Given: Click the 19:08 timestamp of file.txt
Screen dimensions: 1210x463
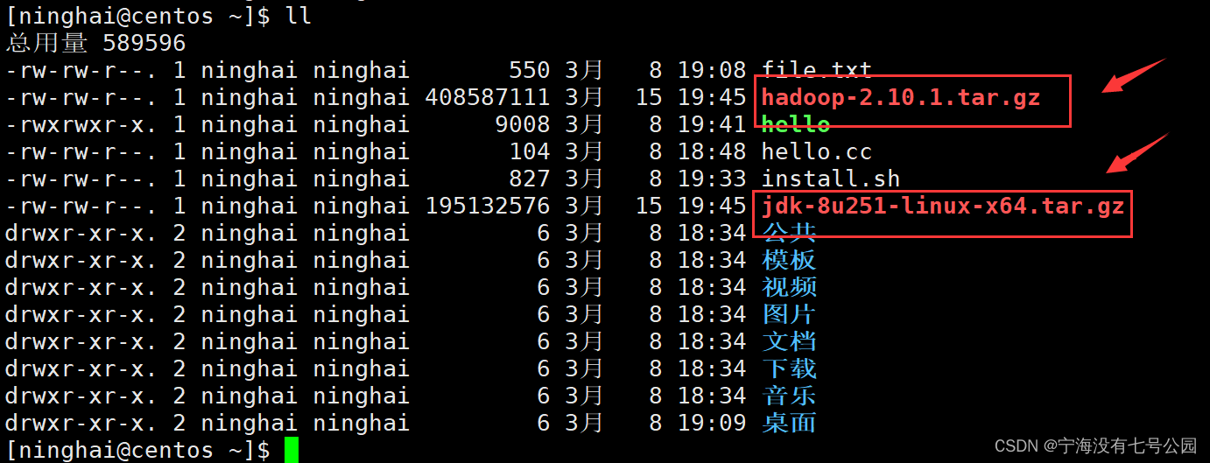Looking at the screenshot, I should point(712,69).
